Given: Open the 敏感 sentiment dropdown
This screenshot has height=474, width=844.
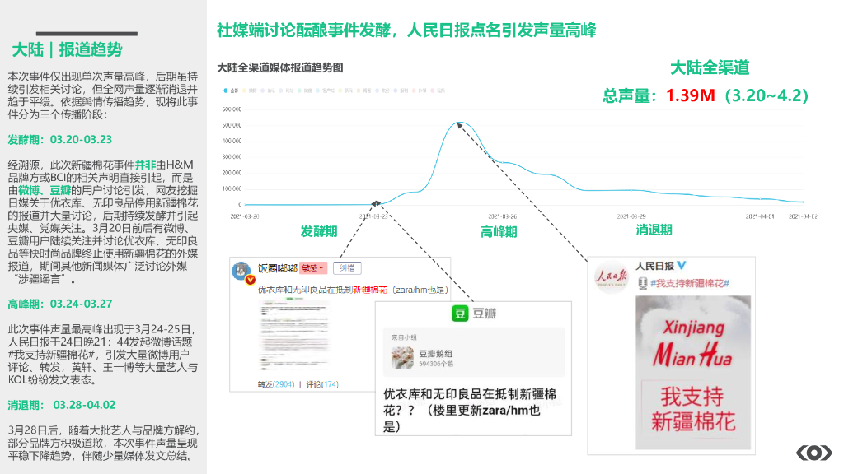Looking at the screenshot, I should point(313,267).
